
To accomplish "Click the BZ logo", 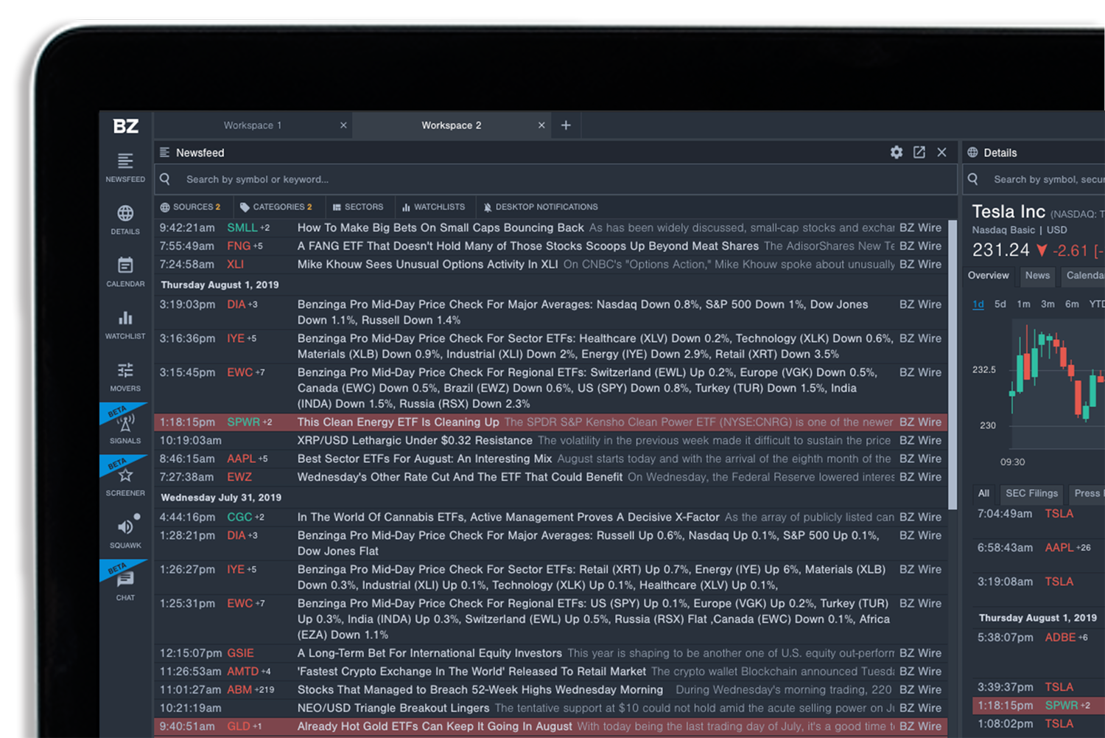I will [x=125, y=126].
